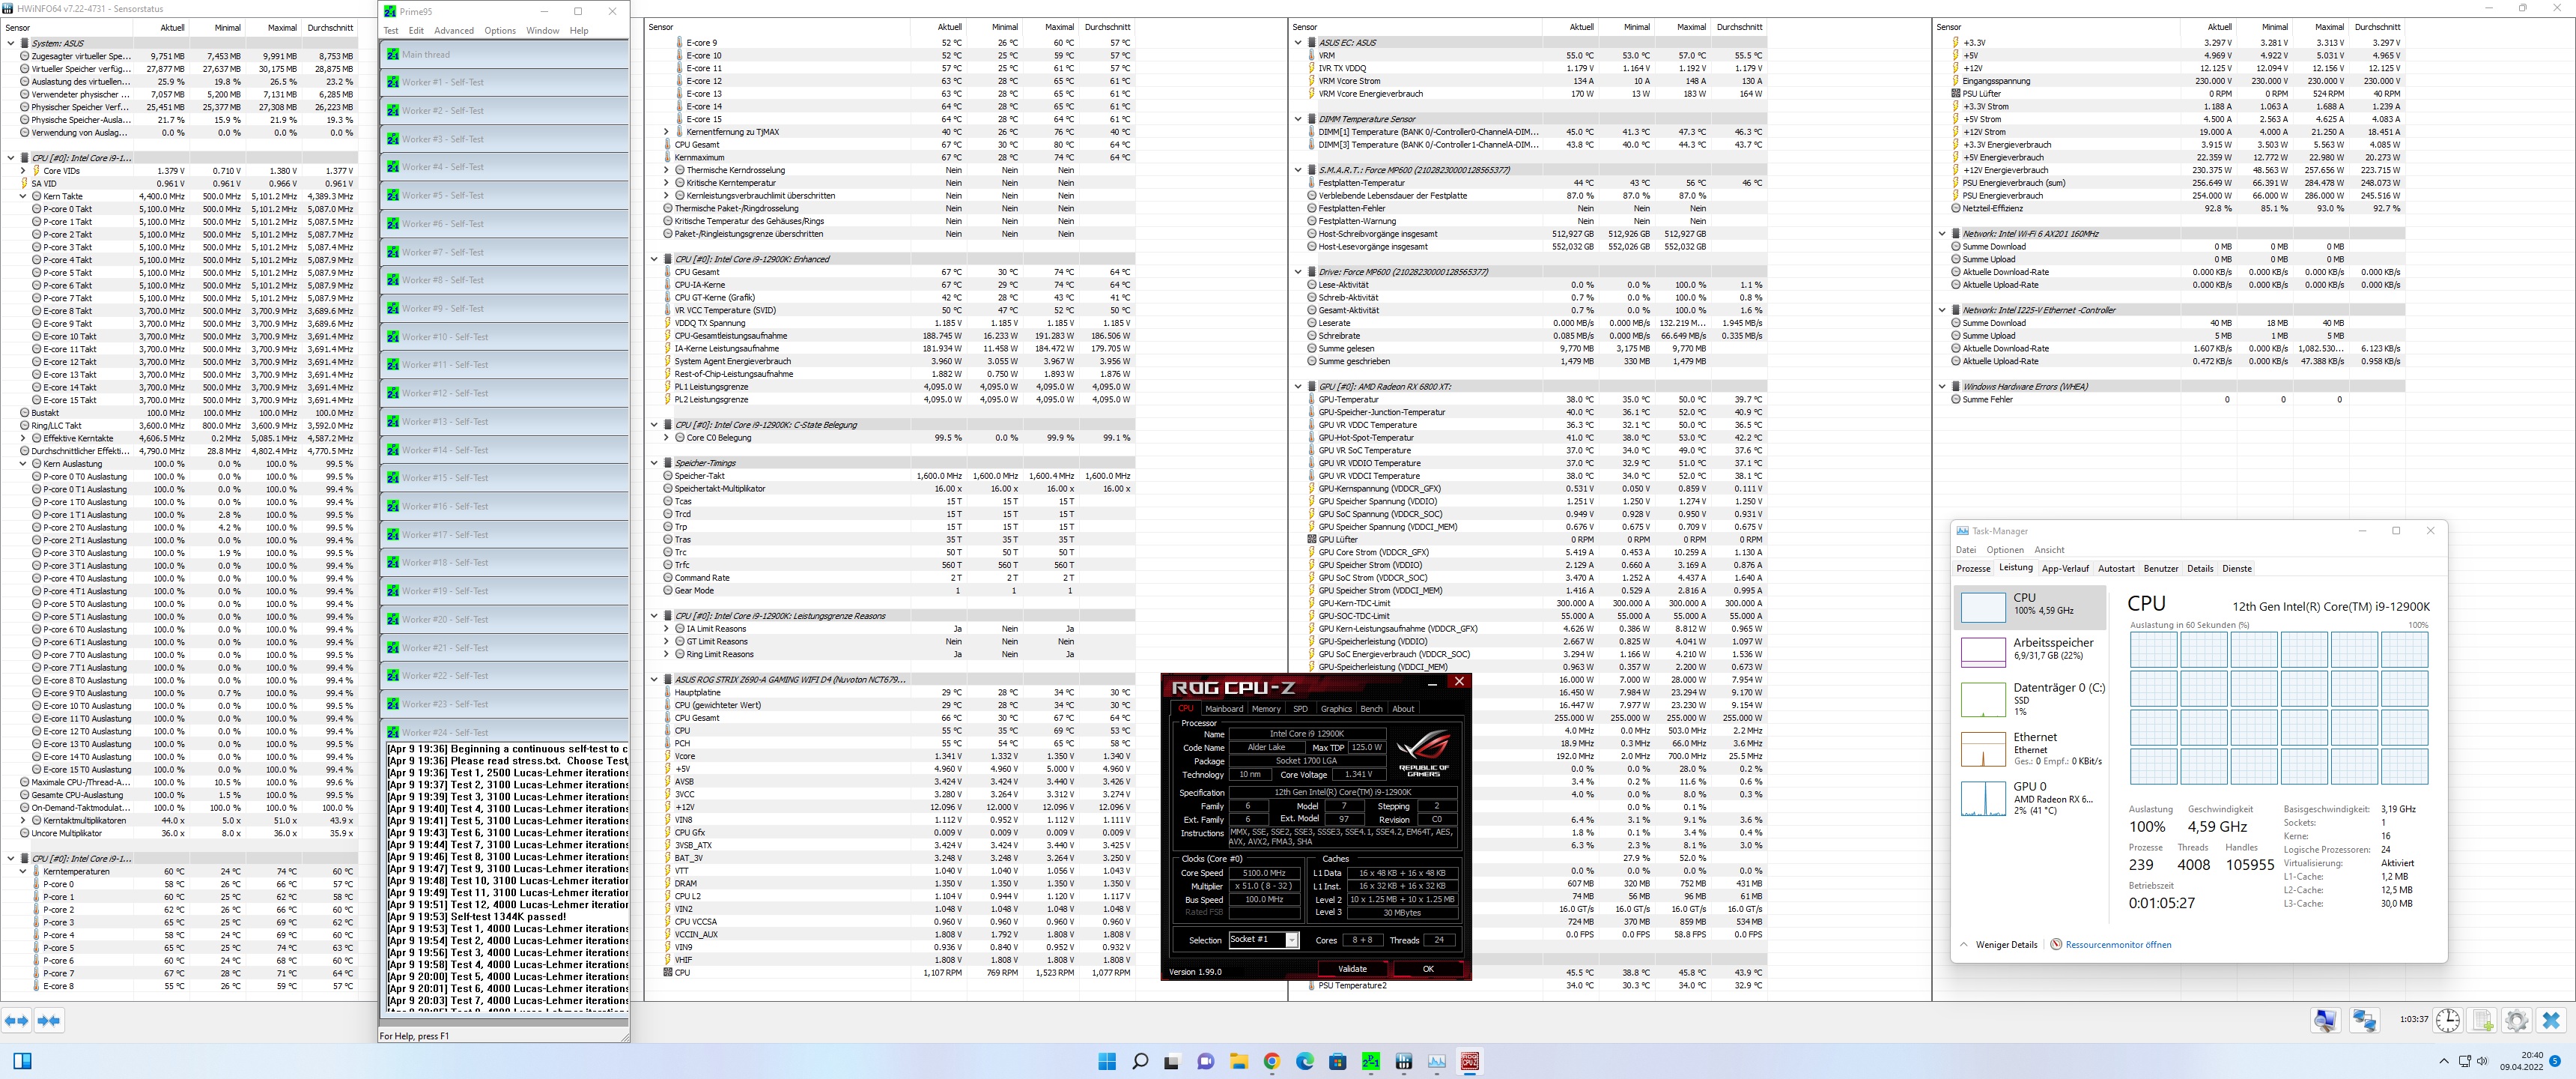Switch to Mainboard tab in CPU-Z

(1224, 709)
